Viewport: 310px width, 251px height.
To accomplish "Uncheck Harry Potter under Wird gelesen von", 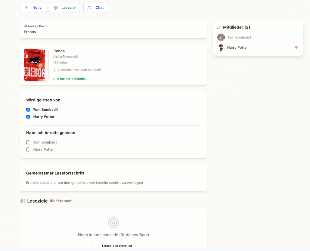I will 28,117.
